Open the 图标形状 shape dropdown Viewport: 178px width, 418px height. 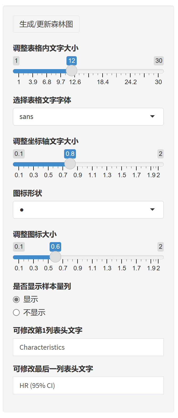point(88,210)
